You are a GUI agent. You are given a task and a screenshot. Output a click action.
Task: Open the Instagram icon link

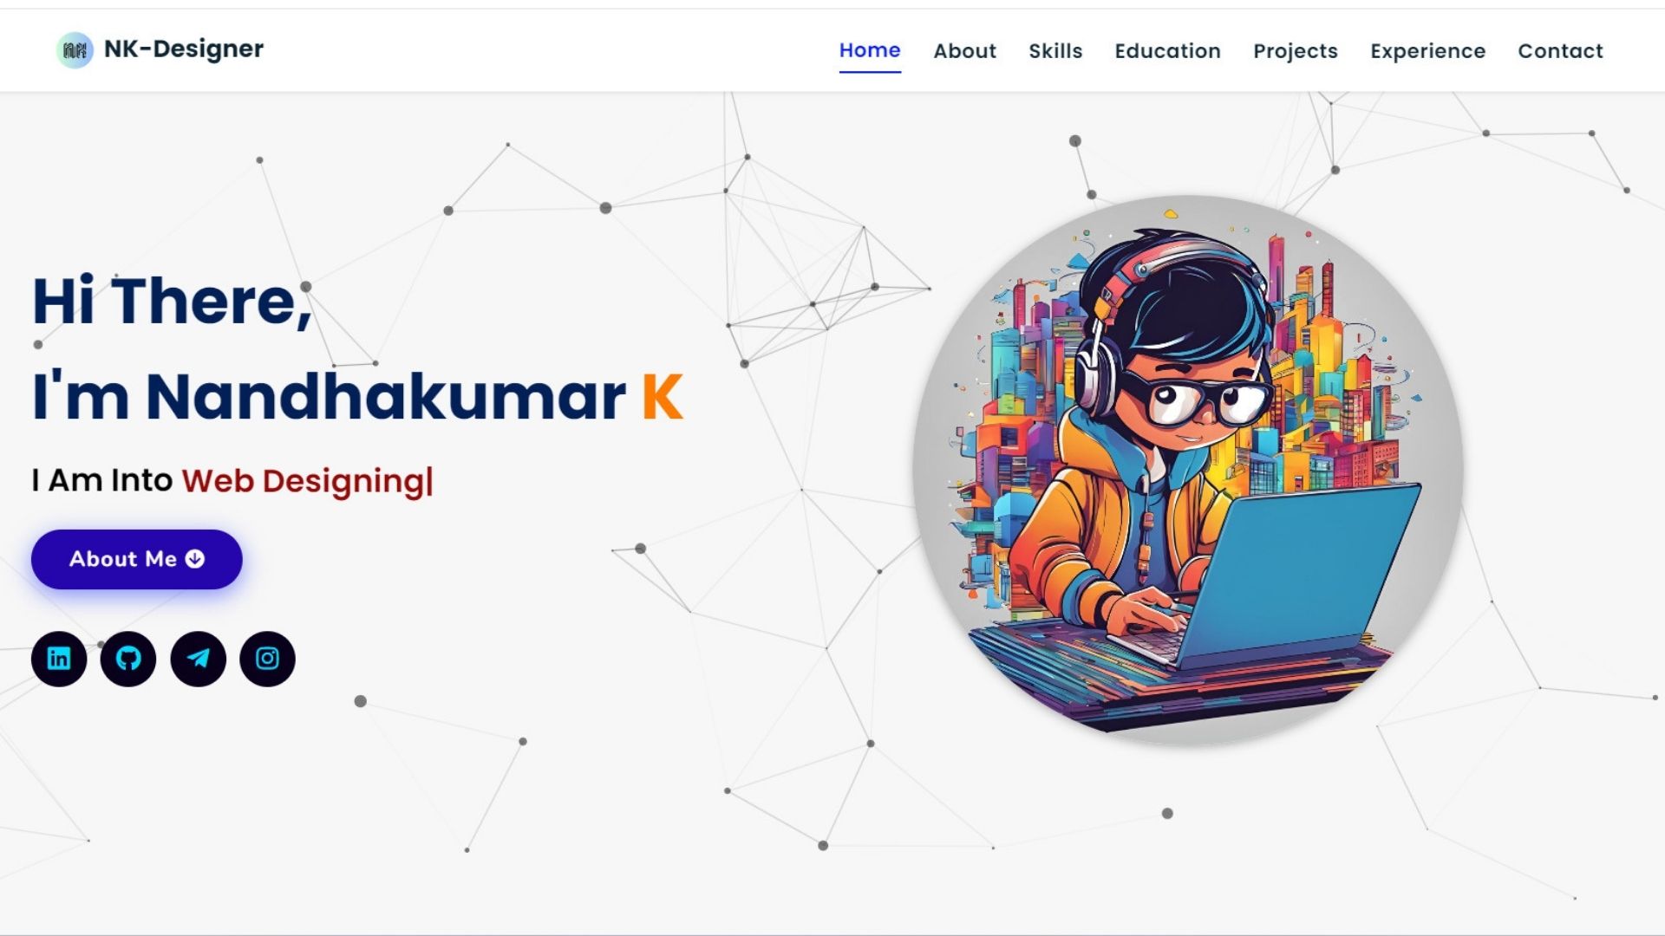click(267, 659)
